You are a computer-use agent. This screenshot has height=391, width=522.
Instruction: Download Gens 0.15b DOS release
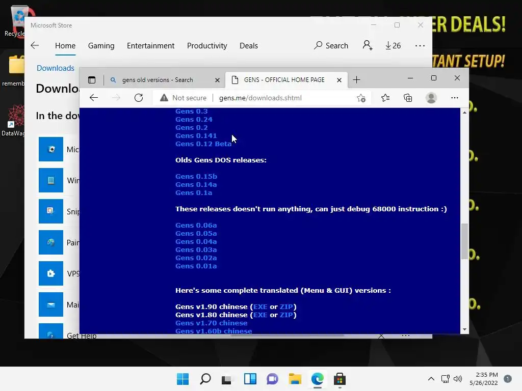coord(196,177)
